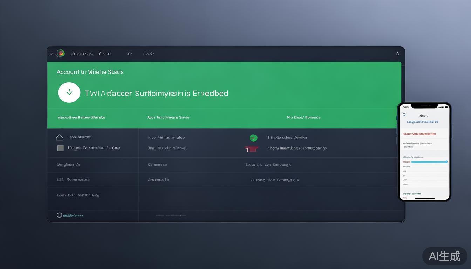Click the white circular download arrow icon
Screen dimensions: 471x269
tap(69, 92)
